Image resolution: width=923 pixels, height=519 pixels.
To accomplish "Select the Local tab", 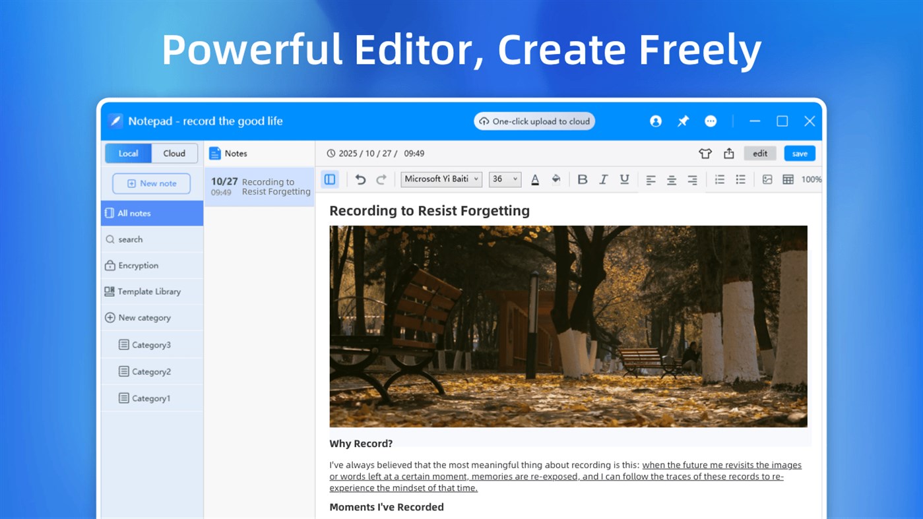I will point(128,153).
